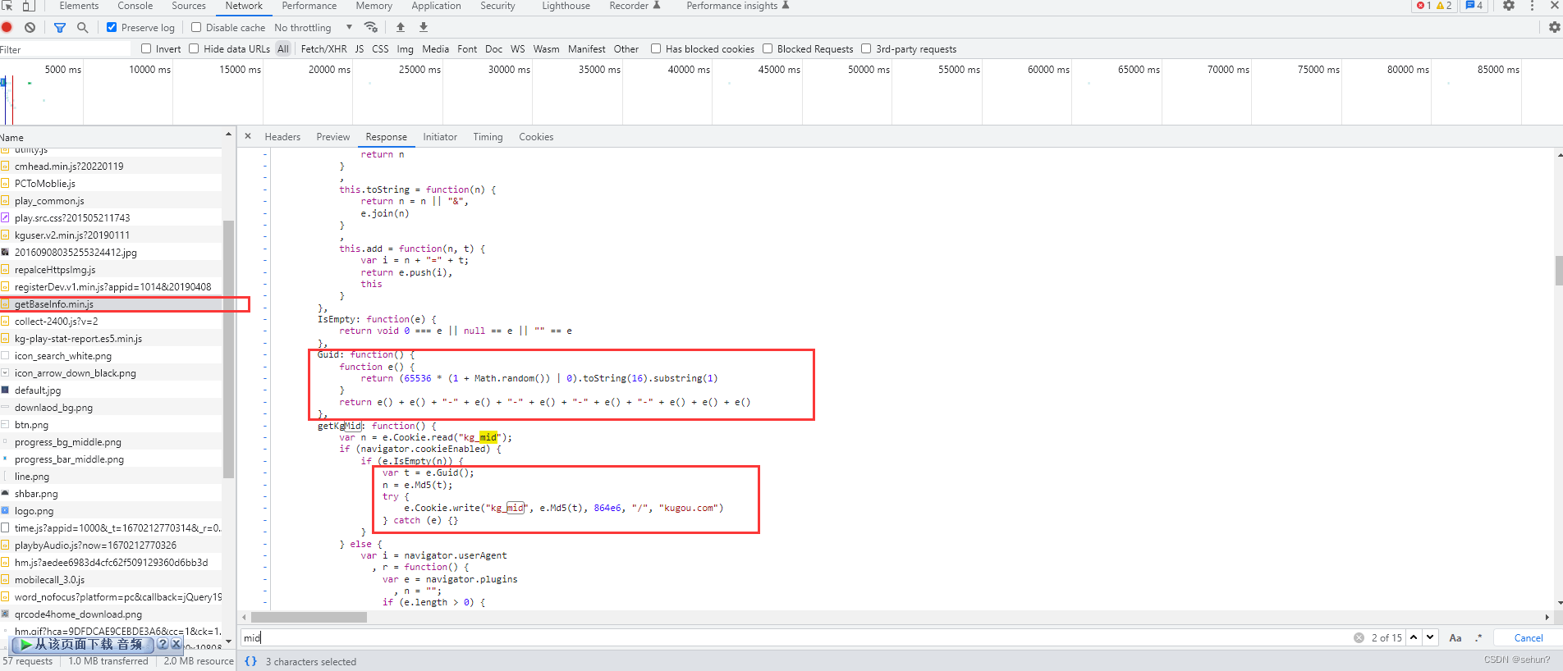Screen dimensions: 1563x671
Task: Import HAR file with upload arrow
Action: pos(401,27)
